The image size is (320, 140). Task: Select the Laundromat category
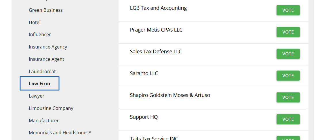(42, 71)
